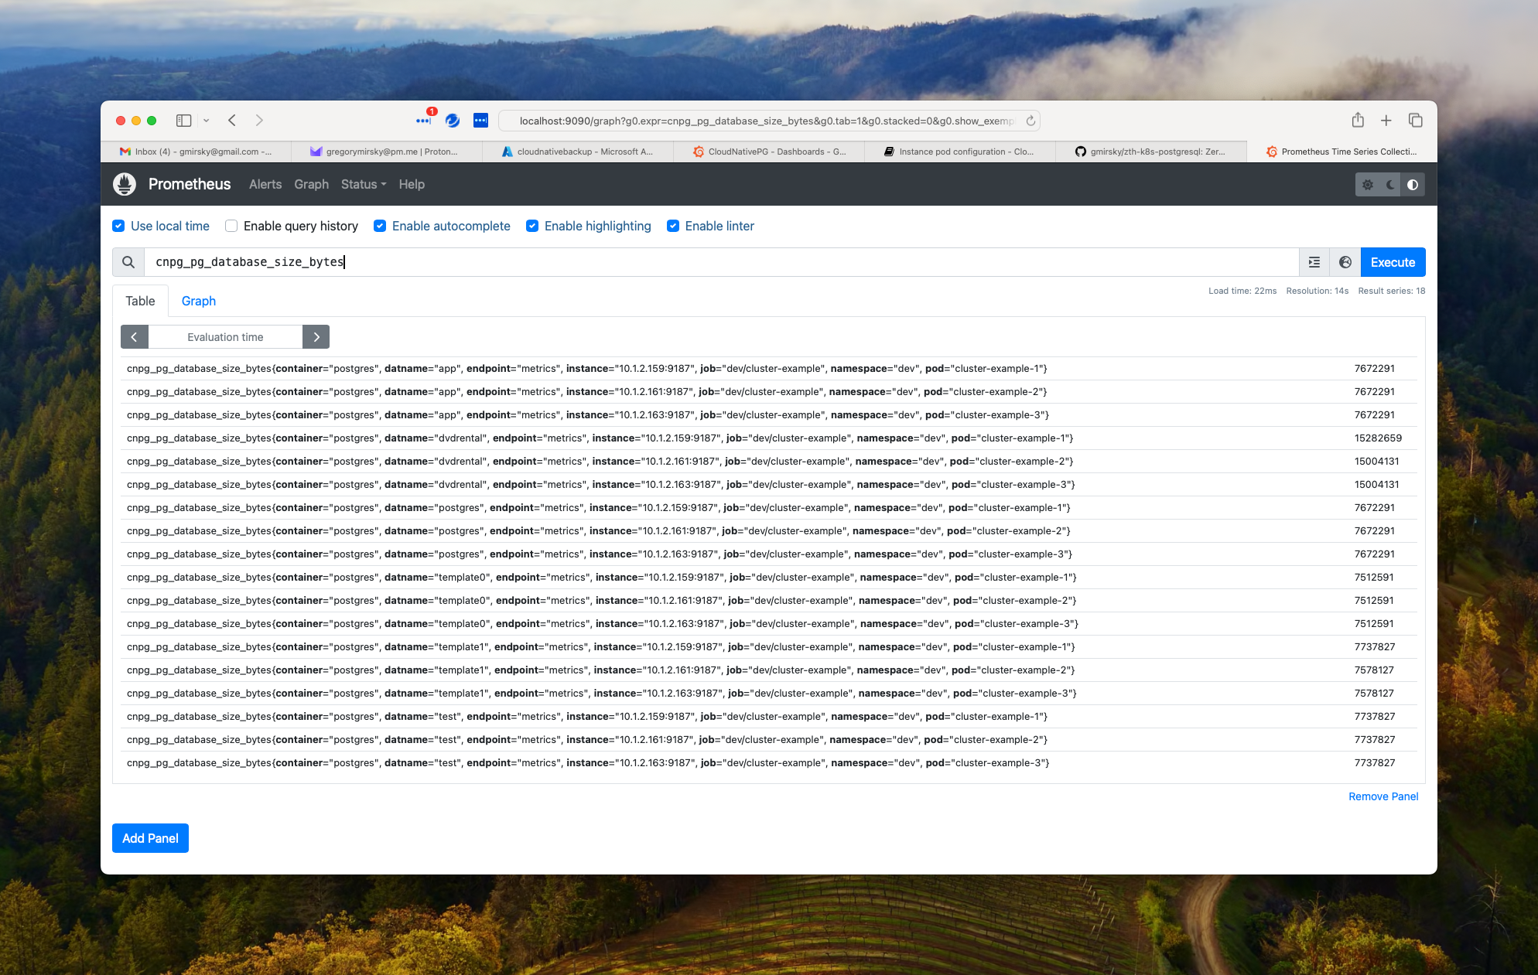Screen dimensions: 1538x975
Task: Enable the query history checkbox
Action: (231, 226)
